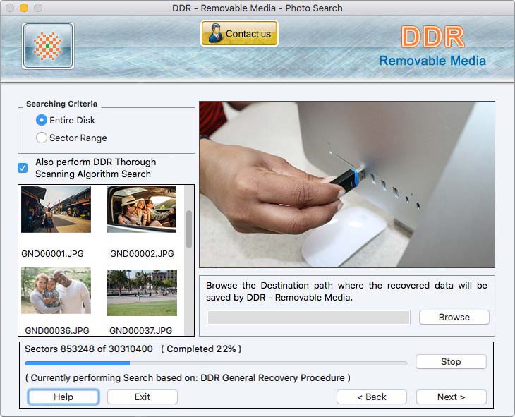Screen dimensions: 515x417
Task: Click the Exit button
Action: (143, 397)
